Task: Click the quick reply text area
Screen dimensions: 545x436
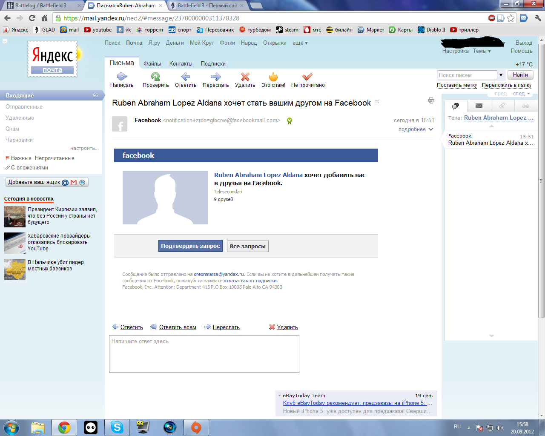Action: click(204, 354)
